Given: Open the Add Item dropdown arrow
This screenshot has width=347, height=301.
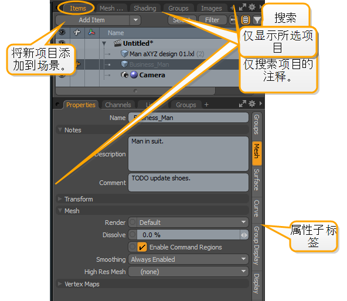Looking at the screenshot, I should [135, 20].
